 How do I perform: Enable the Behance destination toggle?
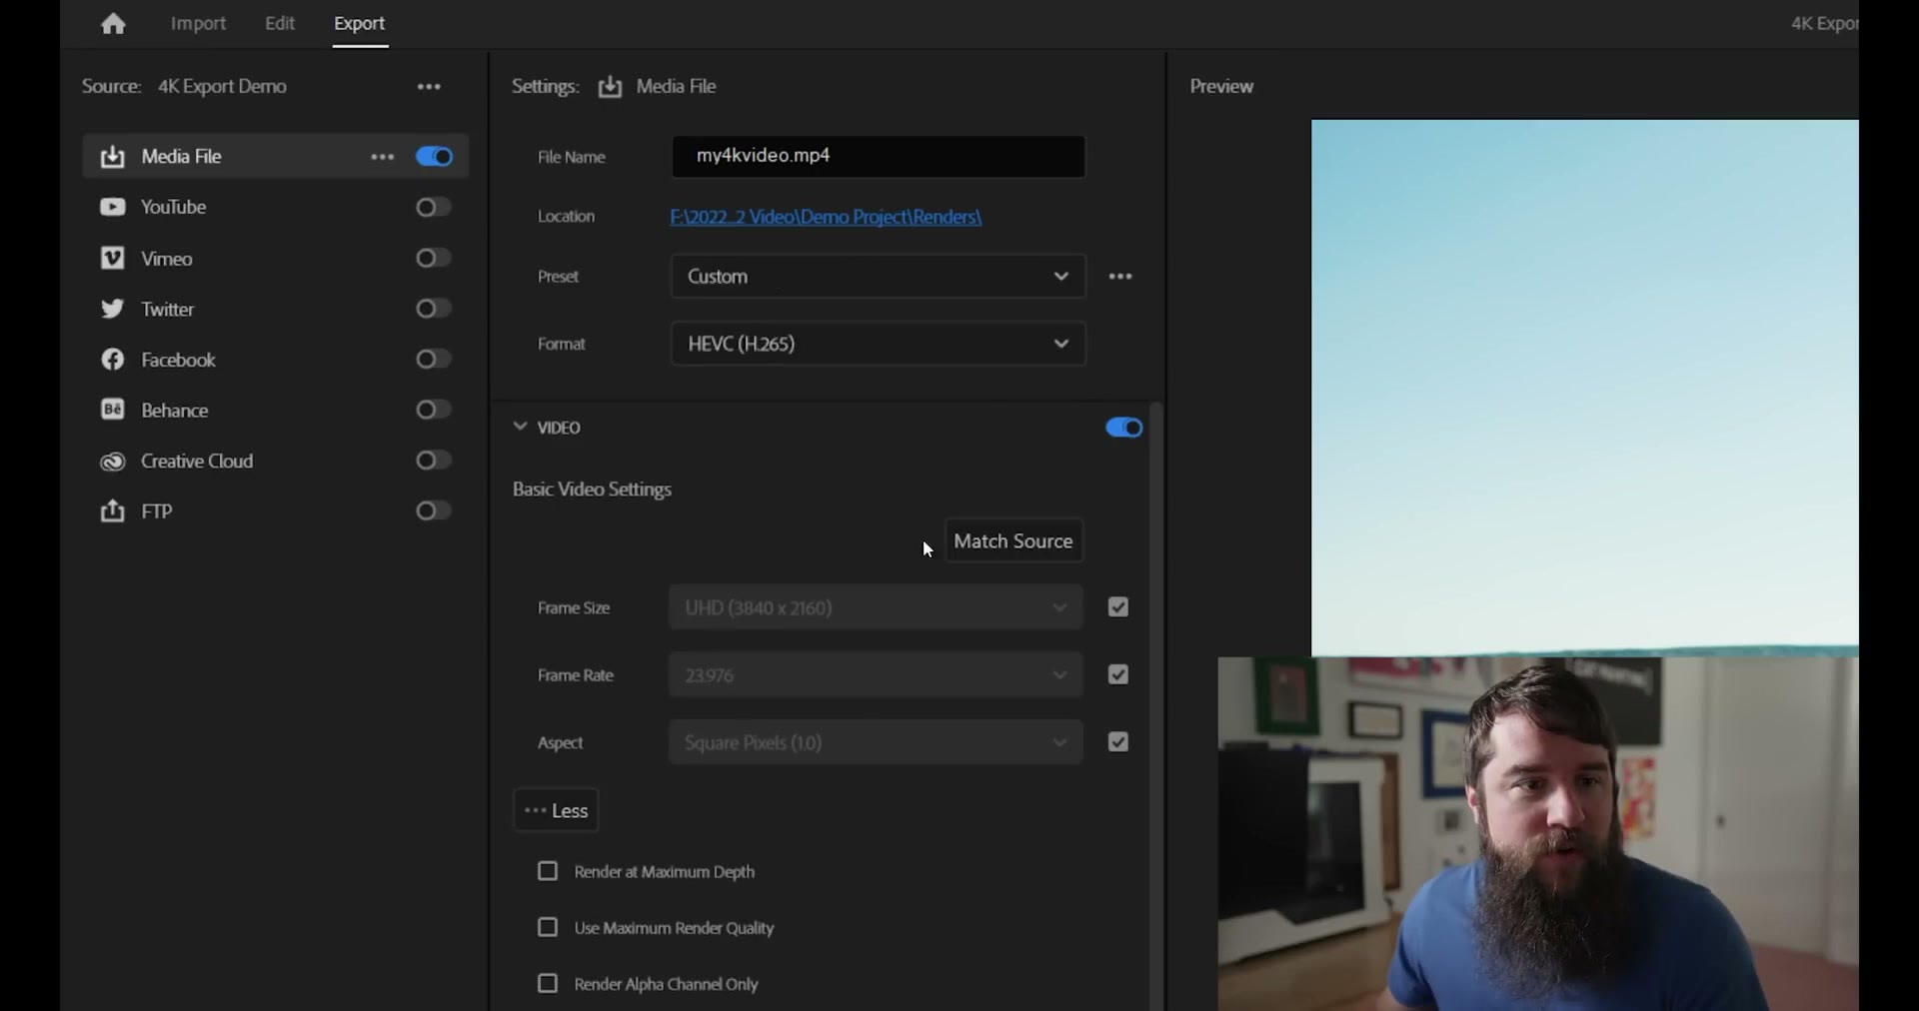coord(433,410)
